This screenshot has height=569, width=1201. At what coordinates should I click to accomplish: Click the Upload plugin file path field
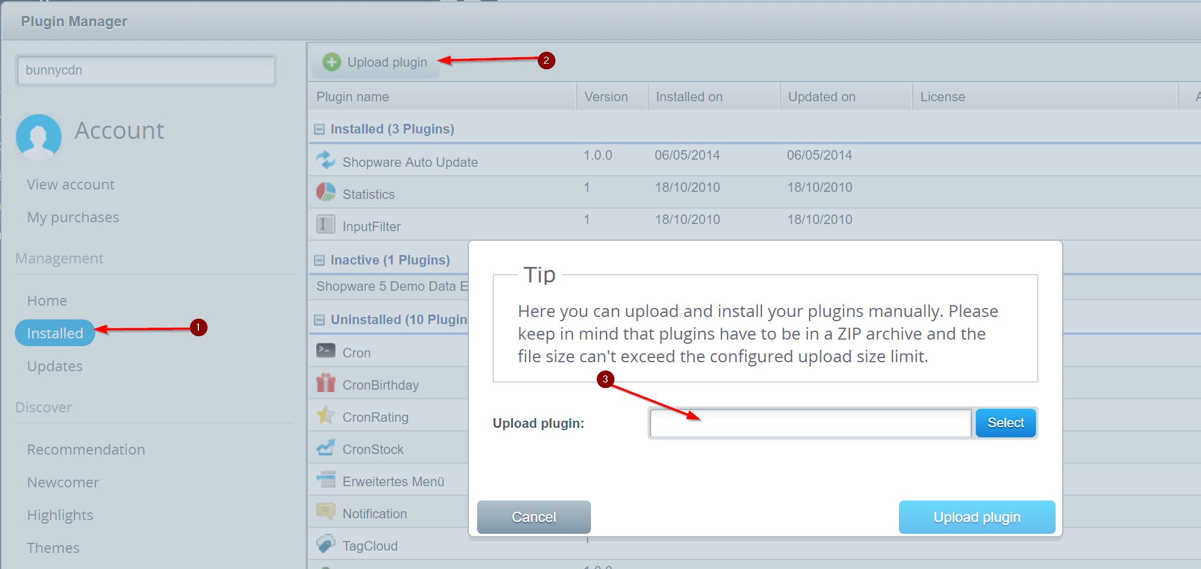pos(811,423)
